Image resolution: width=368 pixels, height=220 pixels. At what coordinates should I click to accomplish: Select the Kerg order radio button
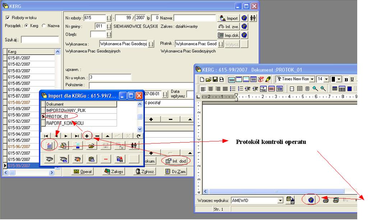pyautogui.click(x=26, y=25)
